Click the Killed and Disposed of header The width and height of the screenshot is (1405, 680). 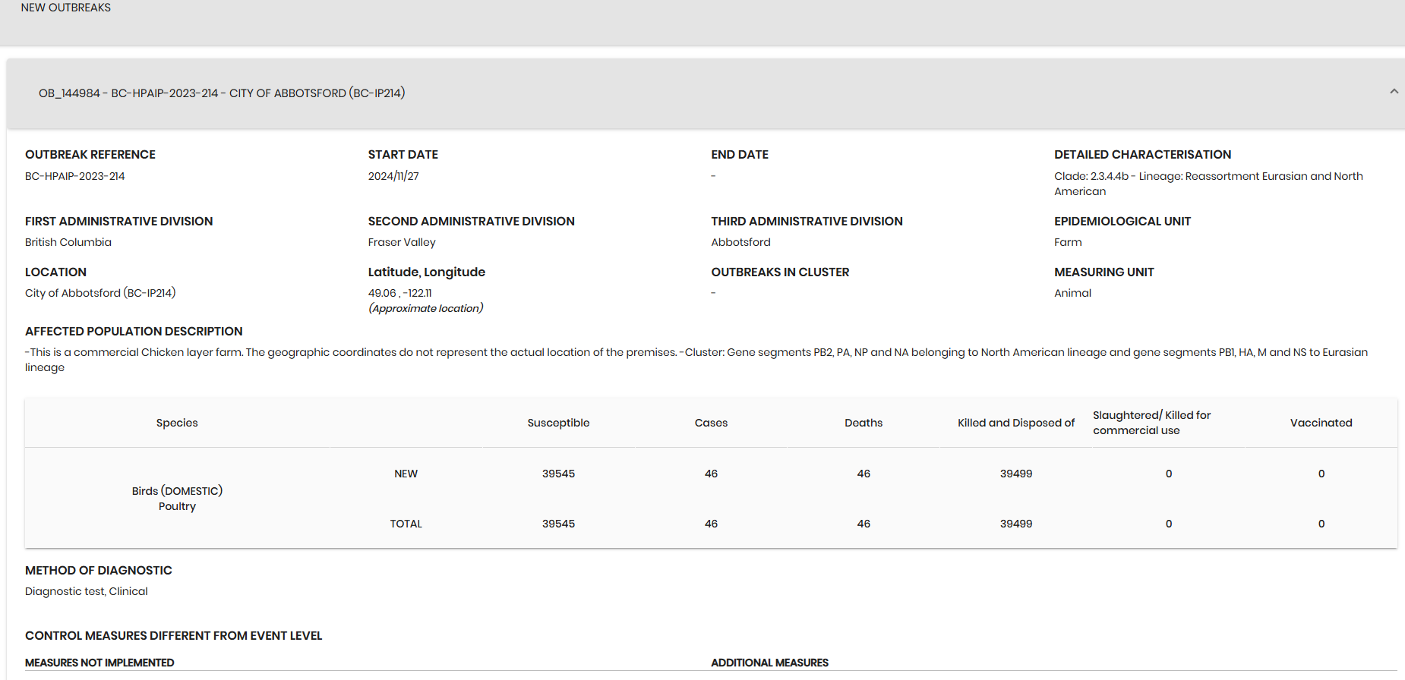click(x=1016, y=423)
